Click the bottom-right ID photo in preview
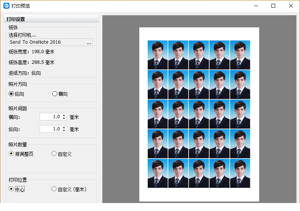Screen dimensions: 300x211 [x=240, y=173]
